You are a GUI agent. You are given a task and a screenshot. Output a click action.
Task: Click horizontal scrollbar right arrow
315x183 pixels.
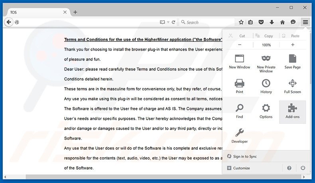coord(304,177)
